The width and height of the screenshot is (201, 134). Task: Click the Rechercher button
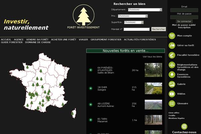[158, 29]
